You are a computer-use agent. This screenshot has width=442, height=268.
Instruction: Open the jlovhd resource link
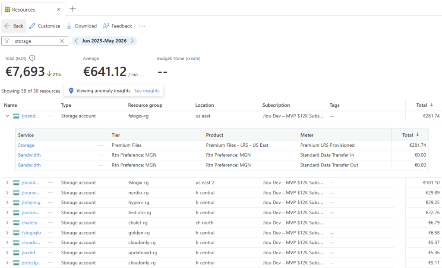coord(29,253)
